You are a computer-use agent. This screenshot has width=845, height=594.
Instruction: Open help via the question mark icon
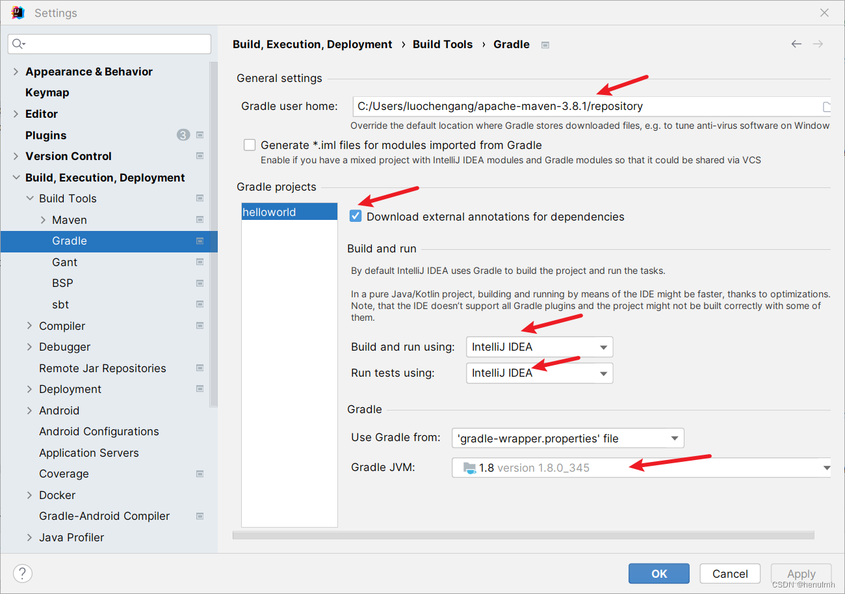(x=23, y=573)
